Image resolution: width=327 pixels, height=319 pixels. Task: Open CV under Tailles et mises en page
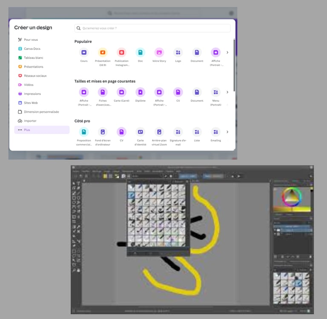[x=178, y=92]
